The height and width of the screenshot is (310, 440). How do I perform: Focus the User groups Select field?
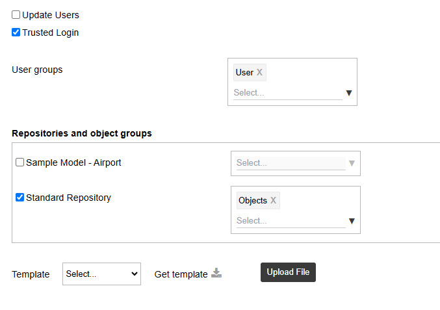coord(286,93)
